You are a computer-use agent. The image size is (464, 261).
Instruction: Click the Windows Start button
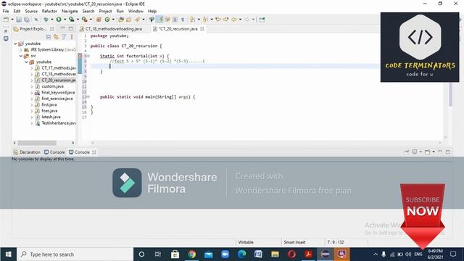click(x=8, y=254)
